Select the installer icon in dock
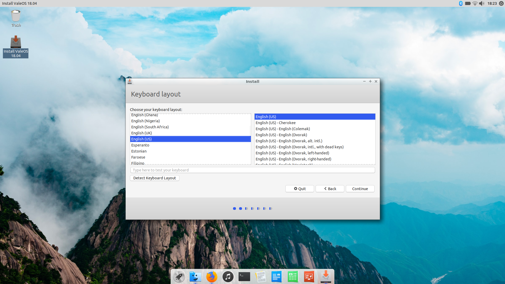The width and height of the screenshot is (505, 284). (326, 277)
